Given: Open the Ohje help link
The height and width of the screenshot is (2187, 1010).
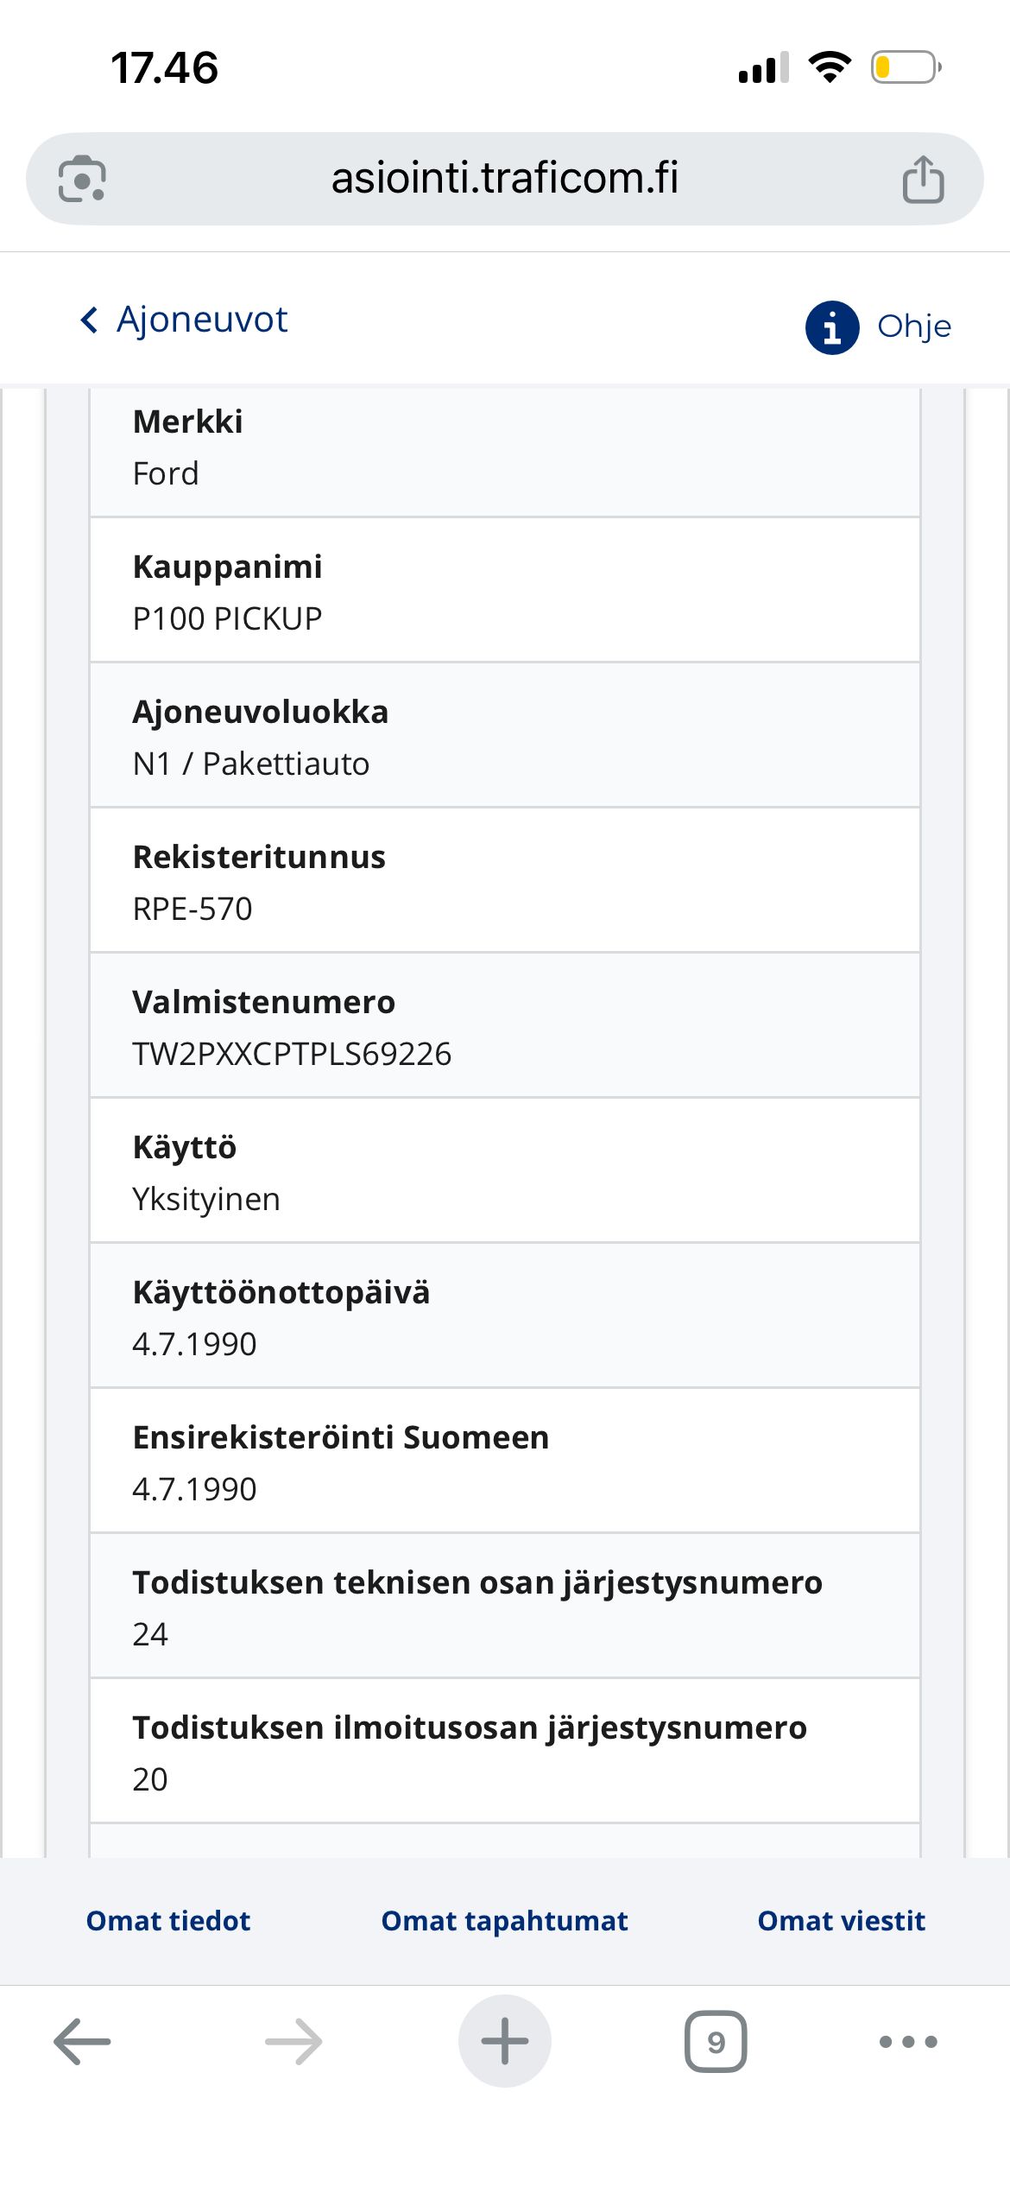Looking at the screenshot, I should click(x=913, y=326).
